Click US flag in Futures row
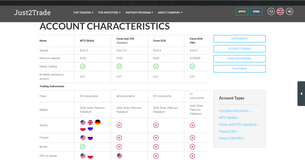 click(x=83, y=138)
